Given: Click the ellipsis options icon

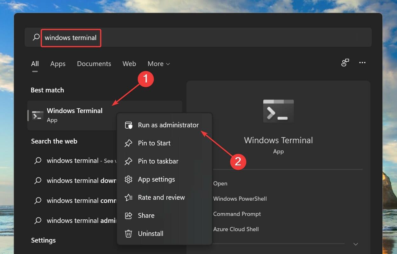Looking at the screenshot, I should [x=362, y=63].
